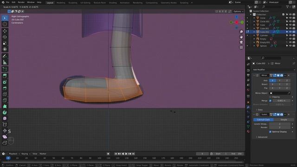297x167 pixels.
Task: Click the End frame 250 field
Action: [x=236, y=154]
